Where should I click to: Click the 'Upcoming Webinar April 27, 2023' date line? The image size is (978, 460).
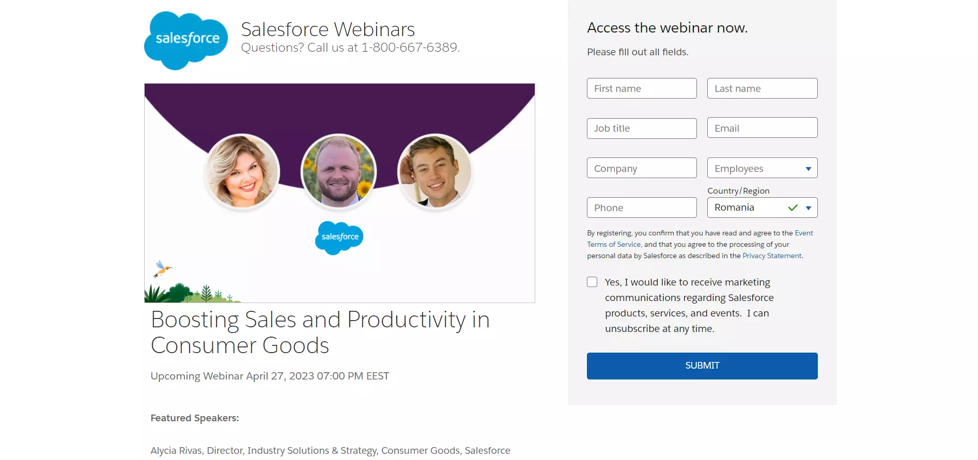pos(270,376)
